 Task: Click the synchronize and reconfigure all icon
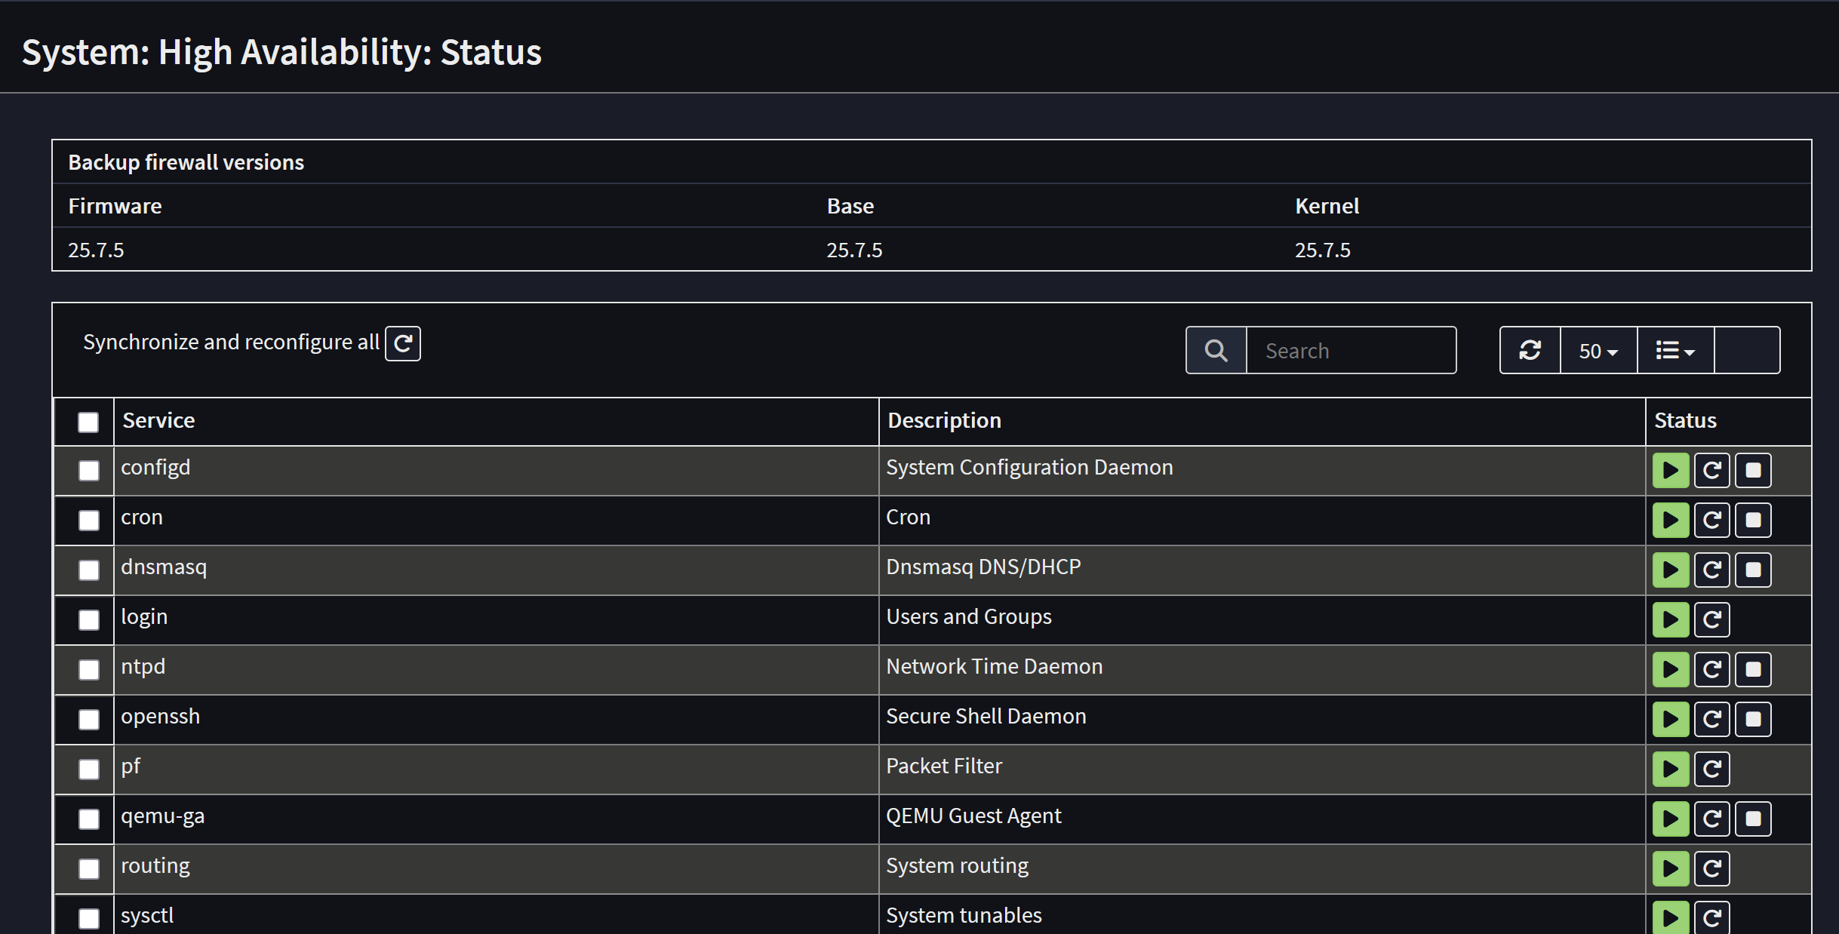[x=402, y=343]
